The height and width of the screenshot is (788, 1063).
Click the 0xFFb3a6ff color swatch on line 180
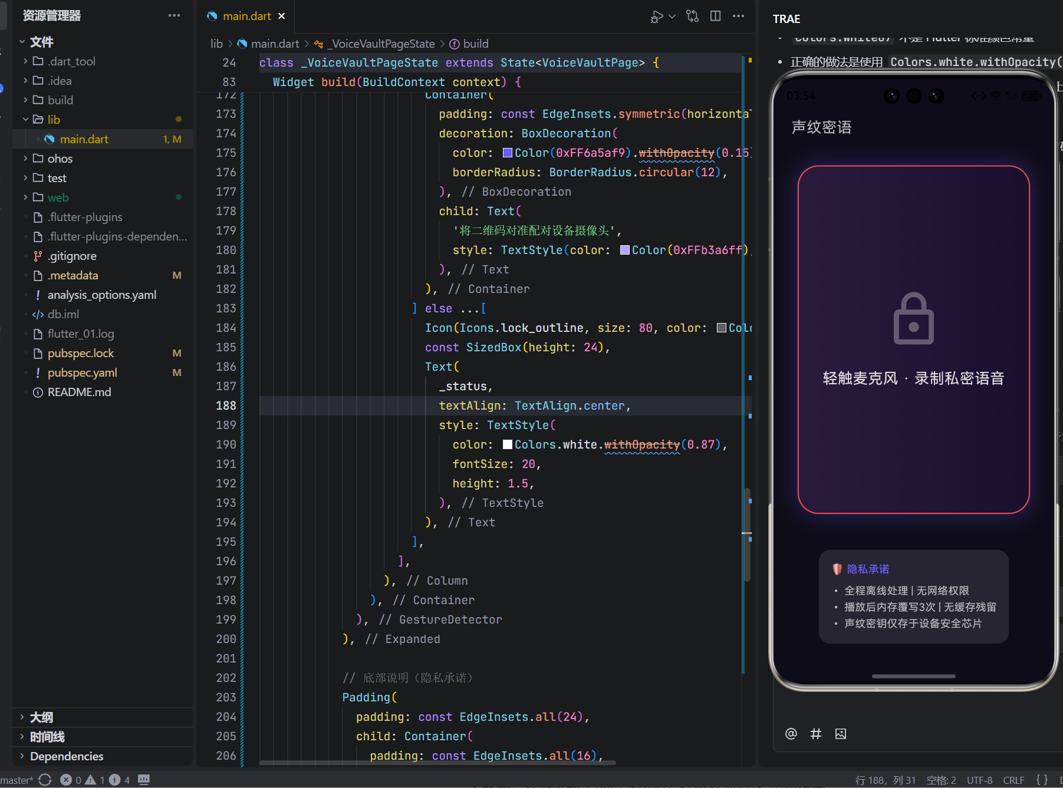click(x=624, y=250)
